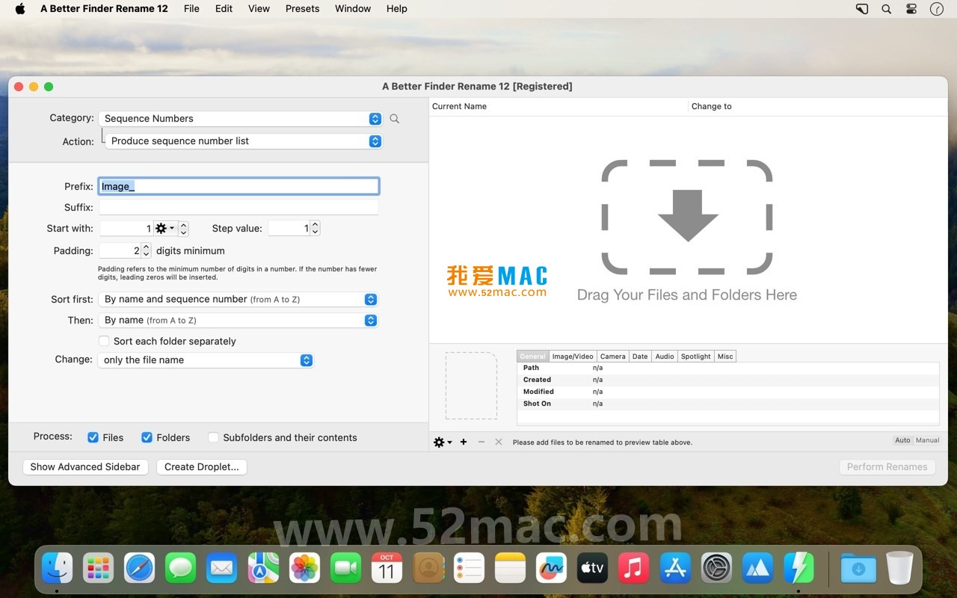Open Music in the Dock

point(634,568)
